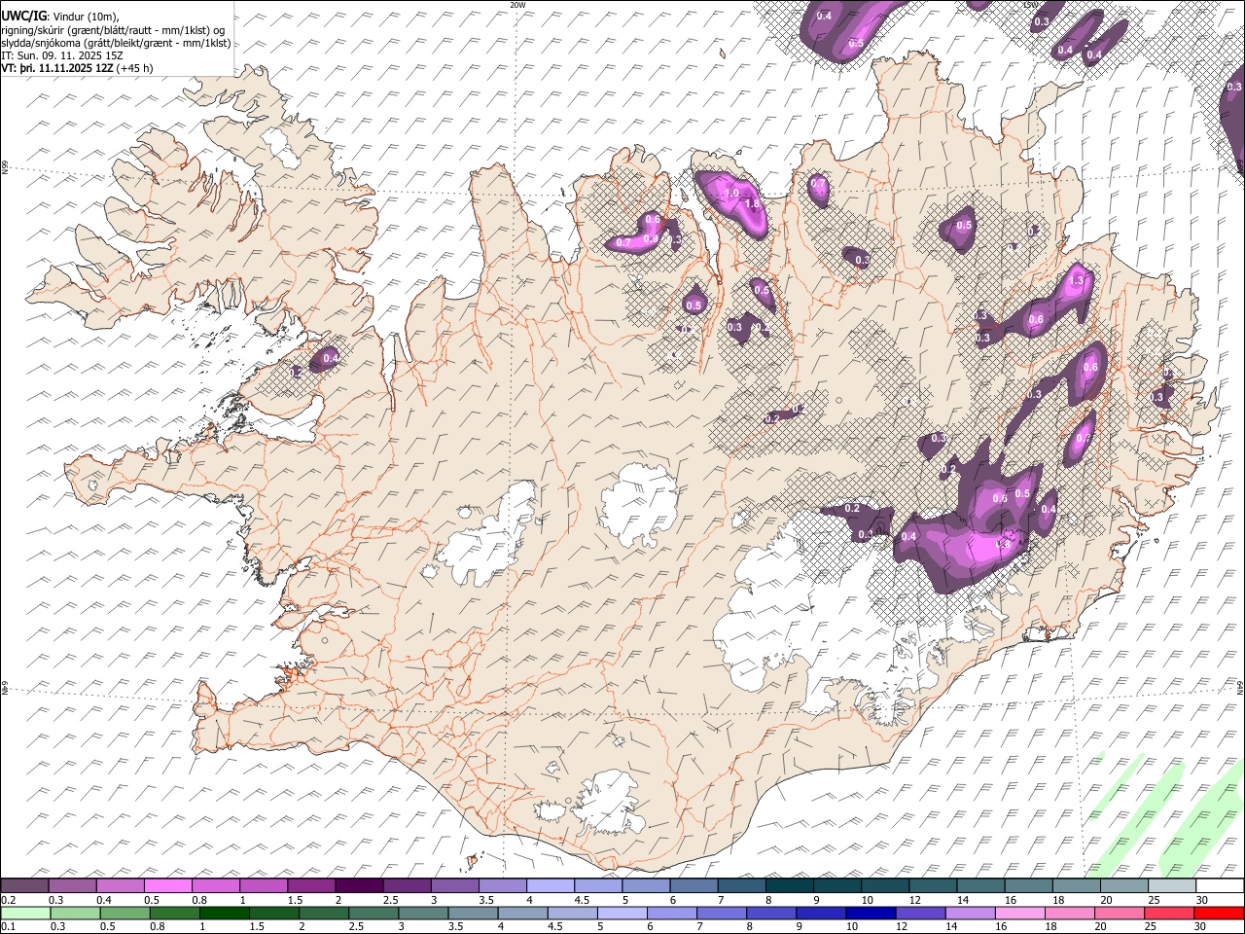The width and height of the screenshot is (1245, 934).
Task: Click the 'slydda/snjókoma' legend description line
Action: coord(116,43)
